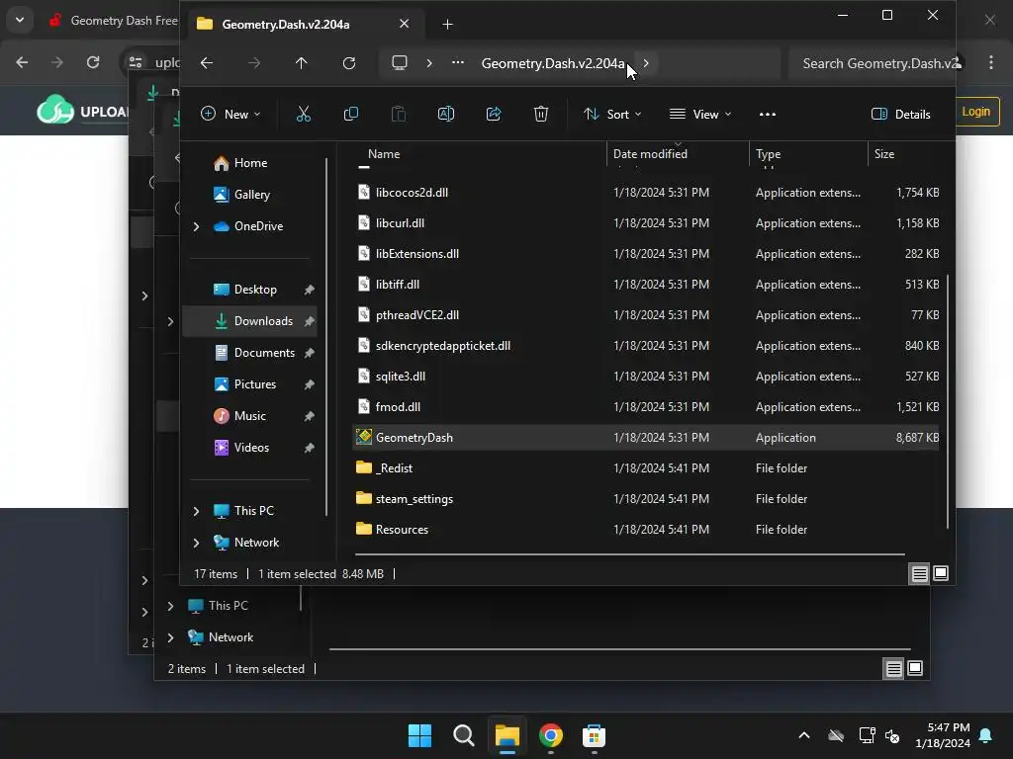The width and height of the screenshot is (1013, 759).
Task: Open hidden breadcrumb path ellipsis
Action: click(458, 62)
